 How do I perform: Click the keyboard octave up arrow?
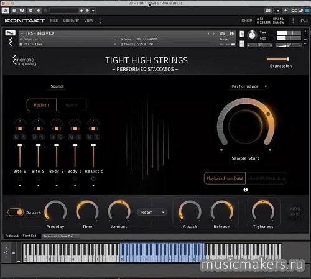[x=6, y=247]
